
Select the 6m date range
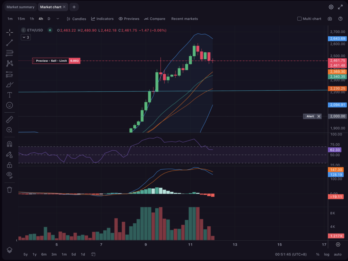44,254
